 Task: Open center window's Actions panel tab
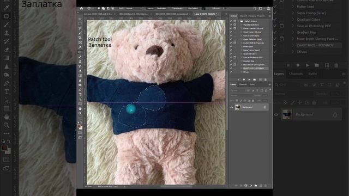point(234,16)
